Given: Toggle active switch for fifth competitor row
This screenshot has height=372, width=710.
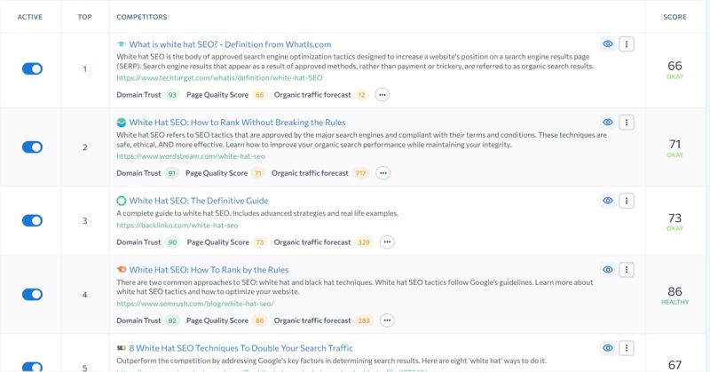Looking at the screenshot, I should [32, 367].
